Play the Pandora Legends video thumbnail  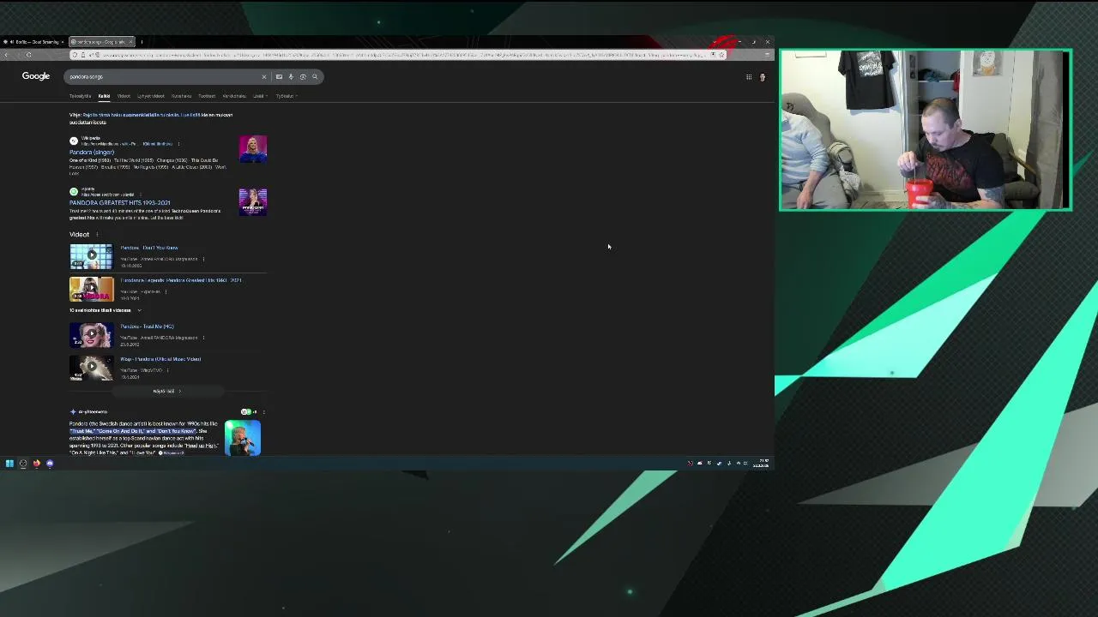pyautogui.click(x=91, y=289)
